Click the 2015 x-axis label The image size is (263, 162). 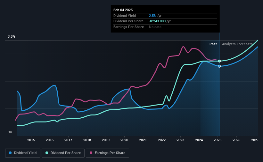(31, 140)
